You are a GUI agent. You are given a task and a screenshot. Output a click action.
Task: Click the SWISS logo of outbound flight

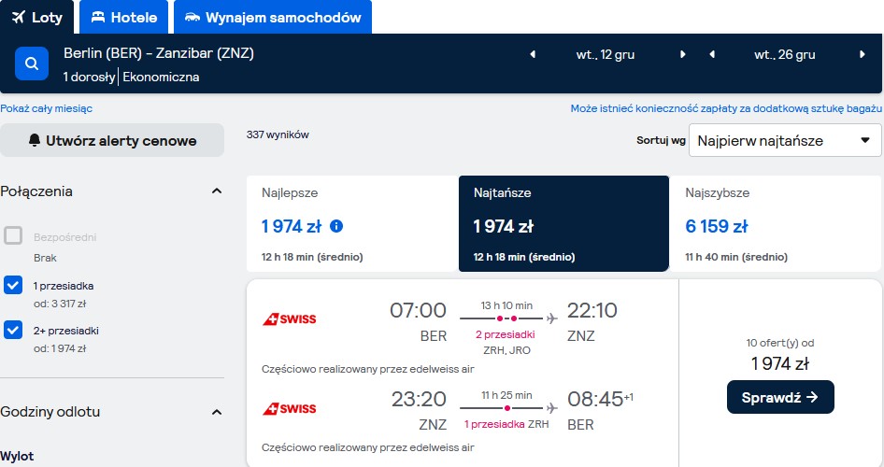(x=290, y=318)
